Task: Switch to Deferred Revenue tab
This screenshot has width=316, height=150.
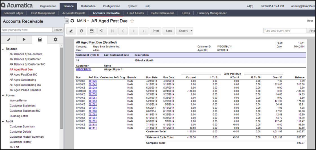Action: coord(163,13)
